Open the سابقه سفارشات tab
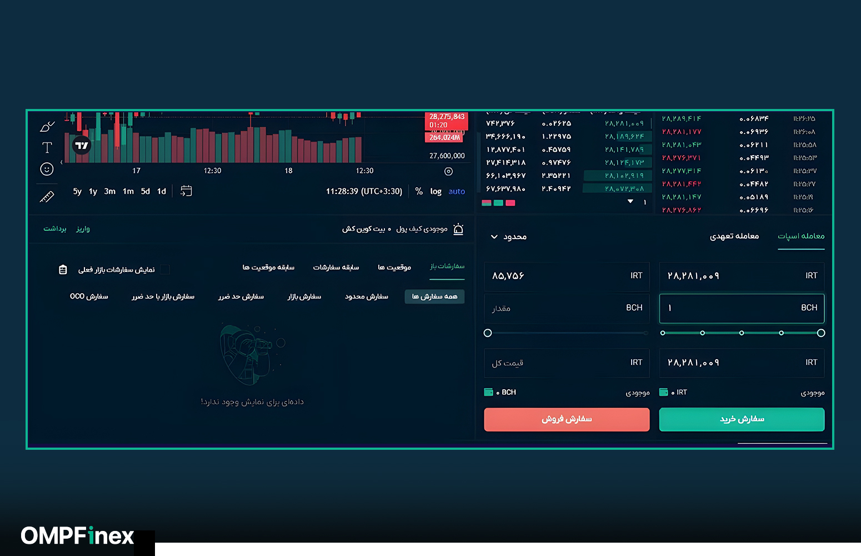 click(x=336, y=267)
